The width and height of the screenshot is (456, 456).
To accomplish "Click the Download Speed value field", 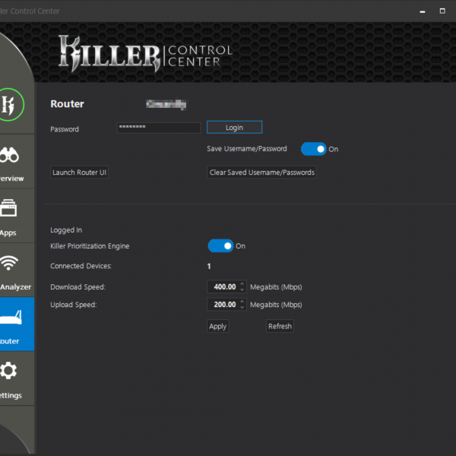I will 223,287.
